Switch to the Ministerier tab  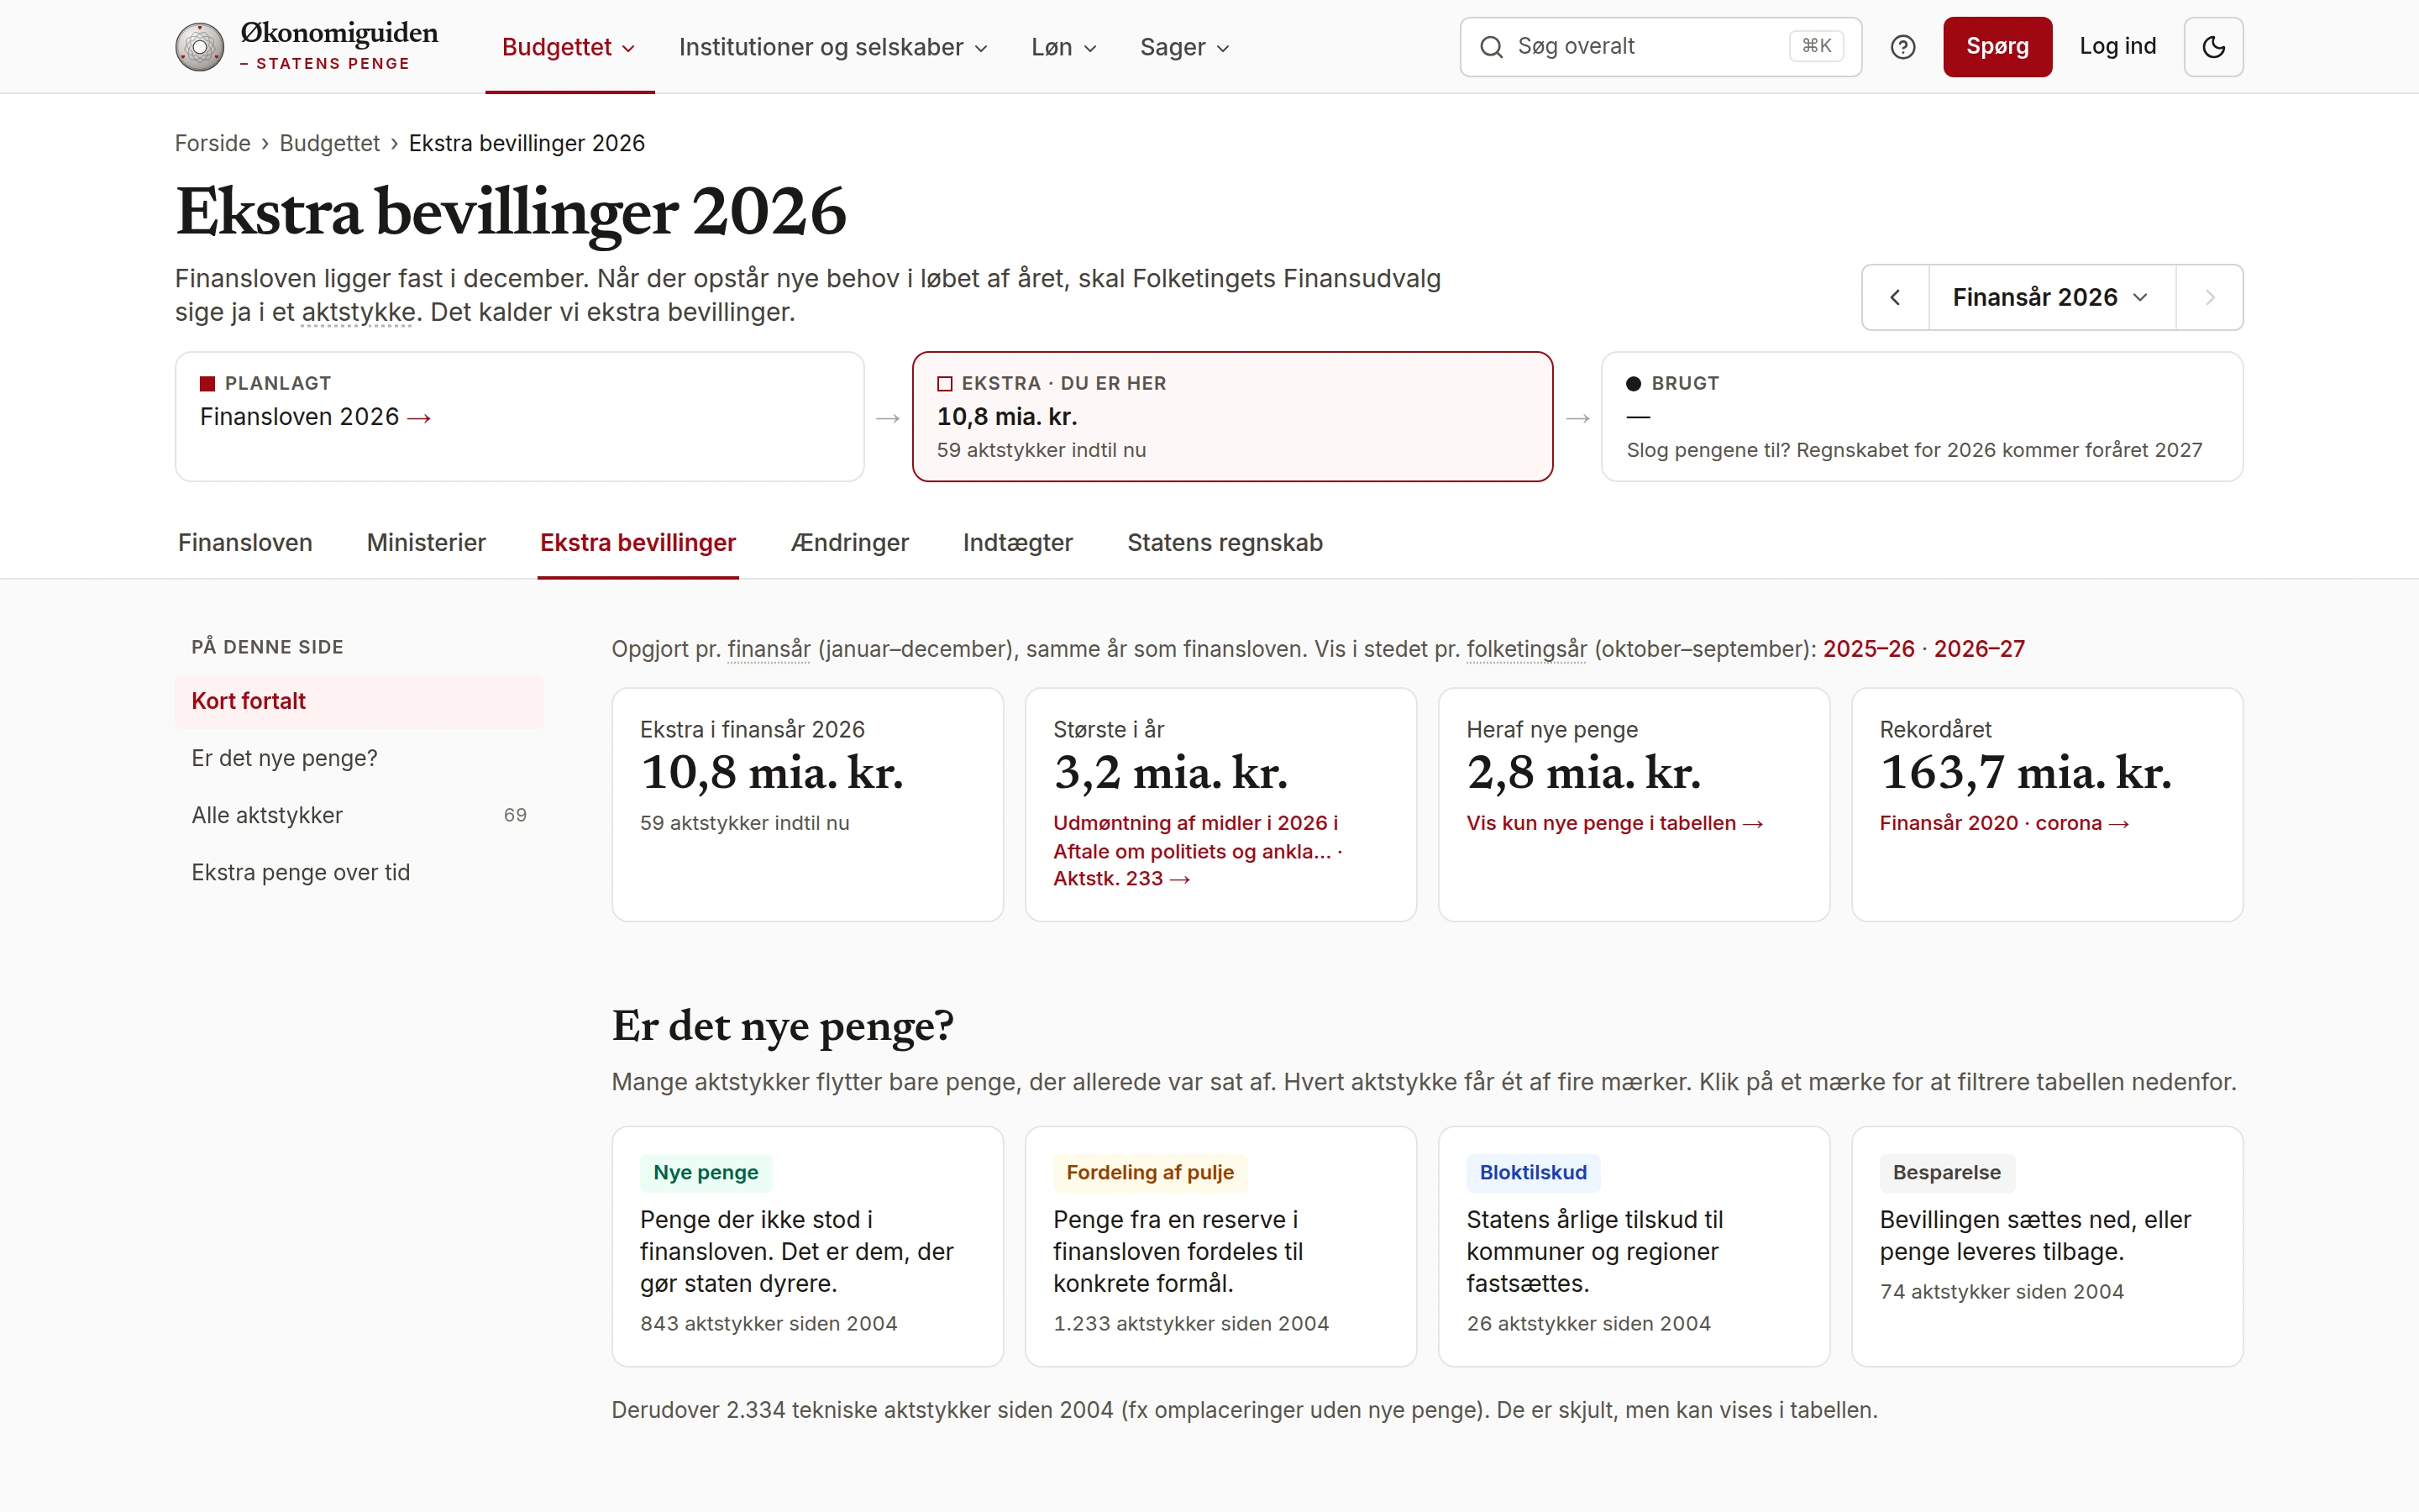coord(426,543)
